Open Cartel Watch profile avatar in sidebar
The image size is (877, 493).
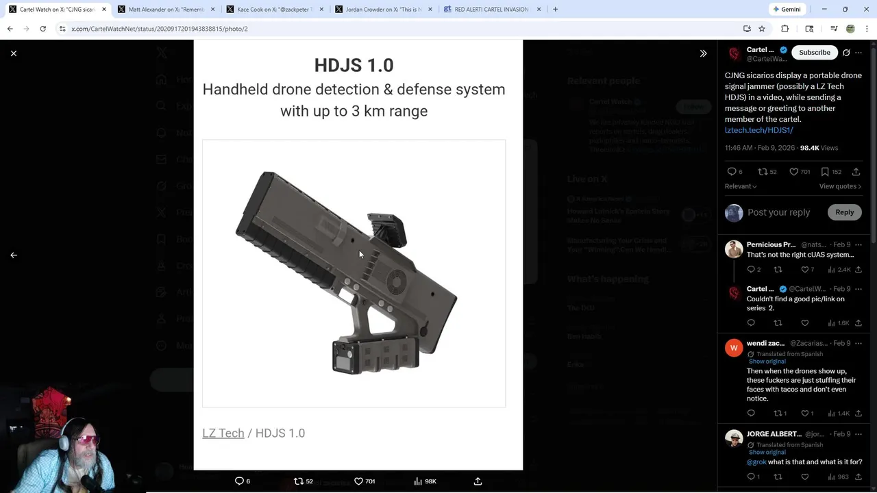tap(734, 53)
